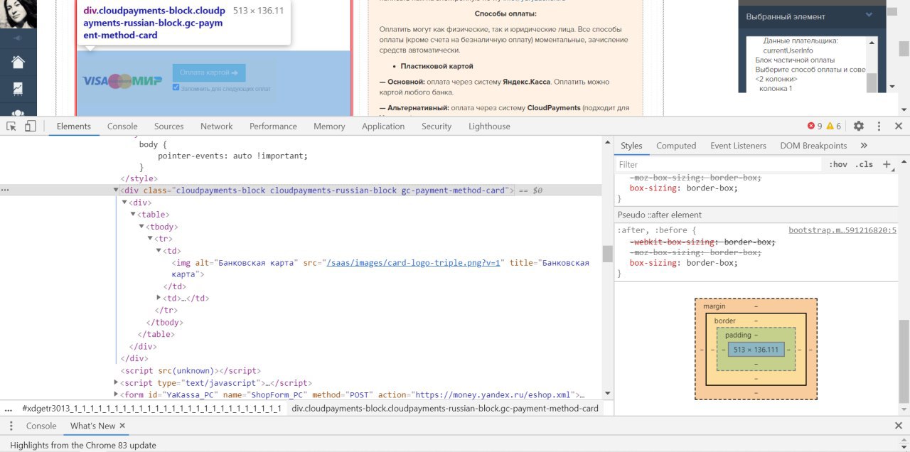Screen dimensions: 910x452
Task: Open DevTools three-dot customize menu
Action: coord(879,126)
